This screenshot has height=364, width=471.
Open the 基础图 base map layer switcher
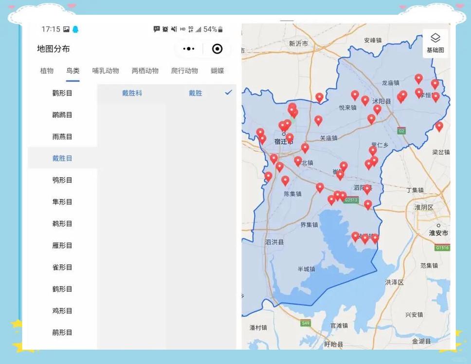click(435, 43)
